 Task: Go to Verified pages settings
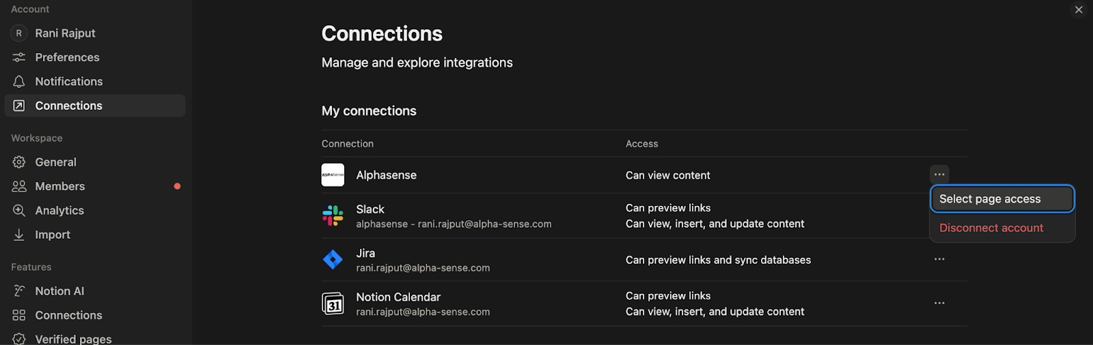tap(73, 339)
